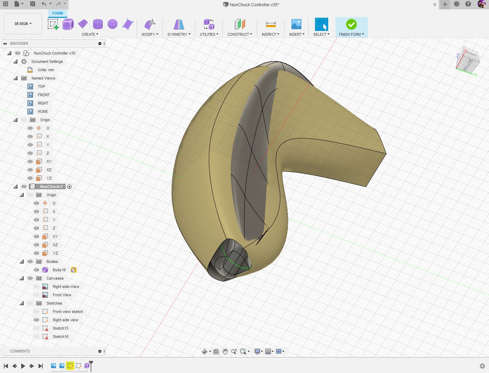Toggle visibility of Body16
489x373 pixels.
click(x=36, y=270)
